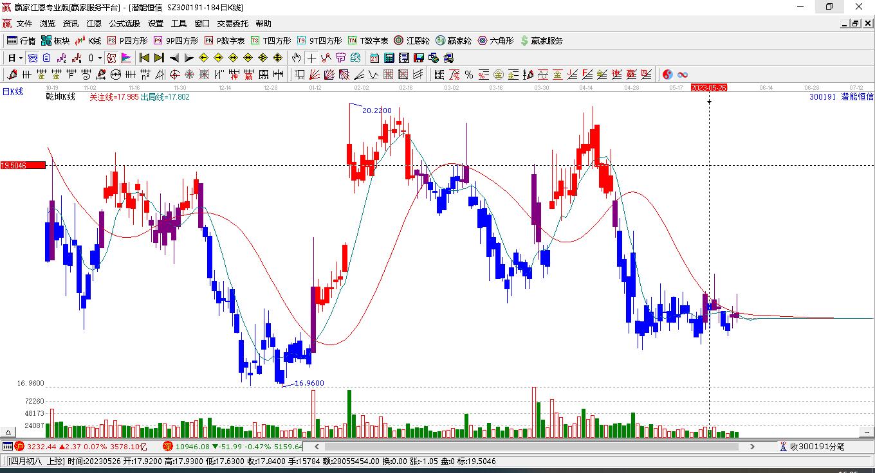Open the 帮助 menu
875x473 pixels.
pos(263,24)
